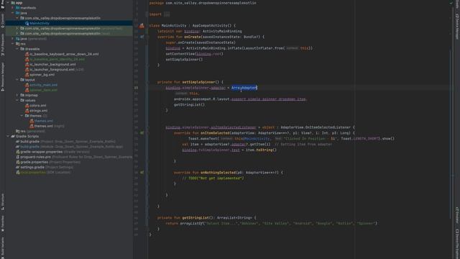
Task: Collapse the Gradle Scripts node
Action: click(8, 136)
